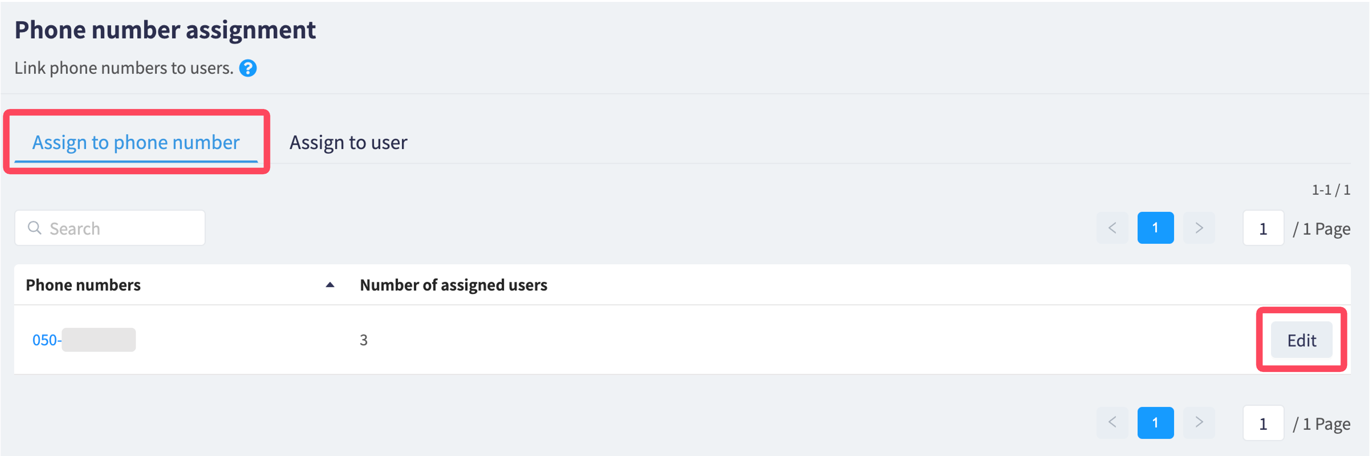This screenshot has height=456, width=1371.
Task: Go to next page in top pagination
Action: click(1199, 228)
